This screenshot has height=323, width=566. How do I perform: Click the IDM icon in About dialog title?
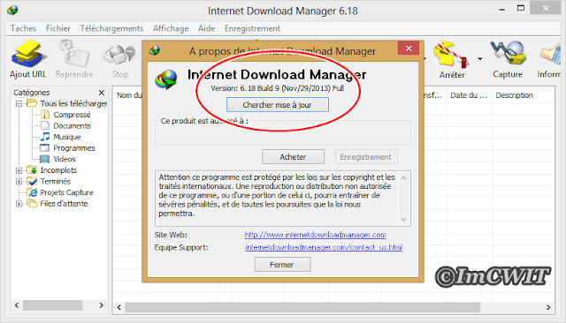pos(155,51)
